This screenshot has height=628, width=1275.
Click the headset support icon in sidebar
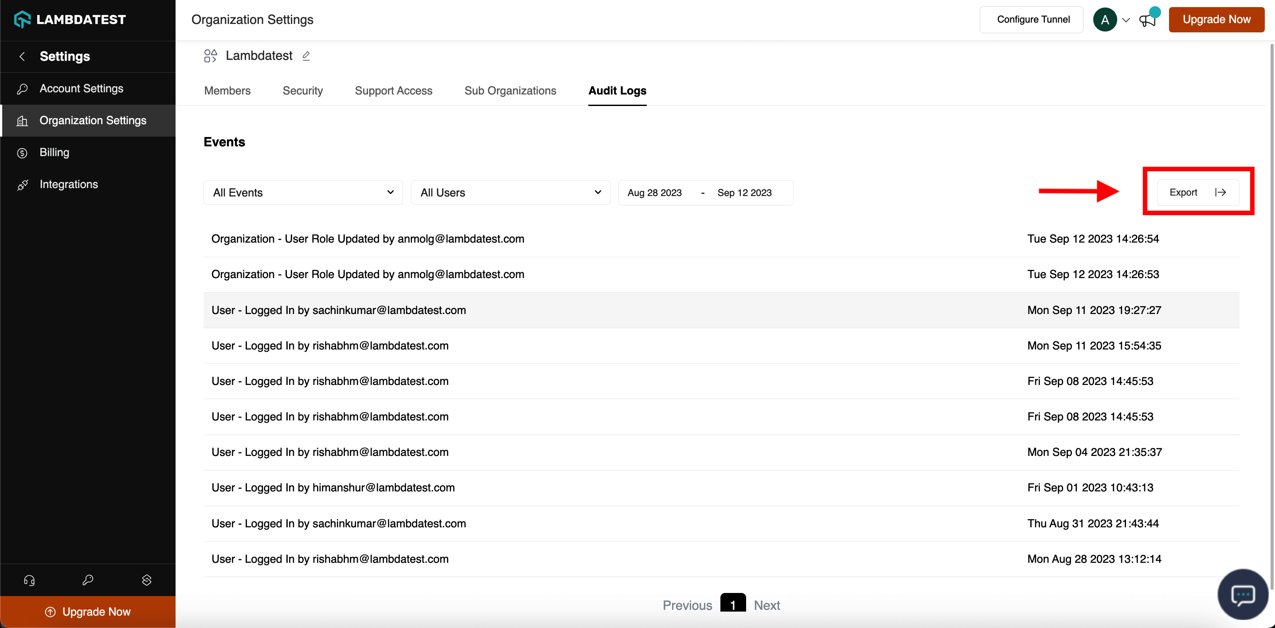point(29,580)
